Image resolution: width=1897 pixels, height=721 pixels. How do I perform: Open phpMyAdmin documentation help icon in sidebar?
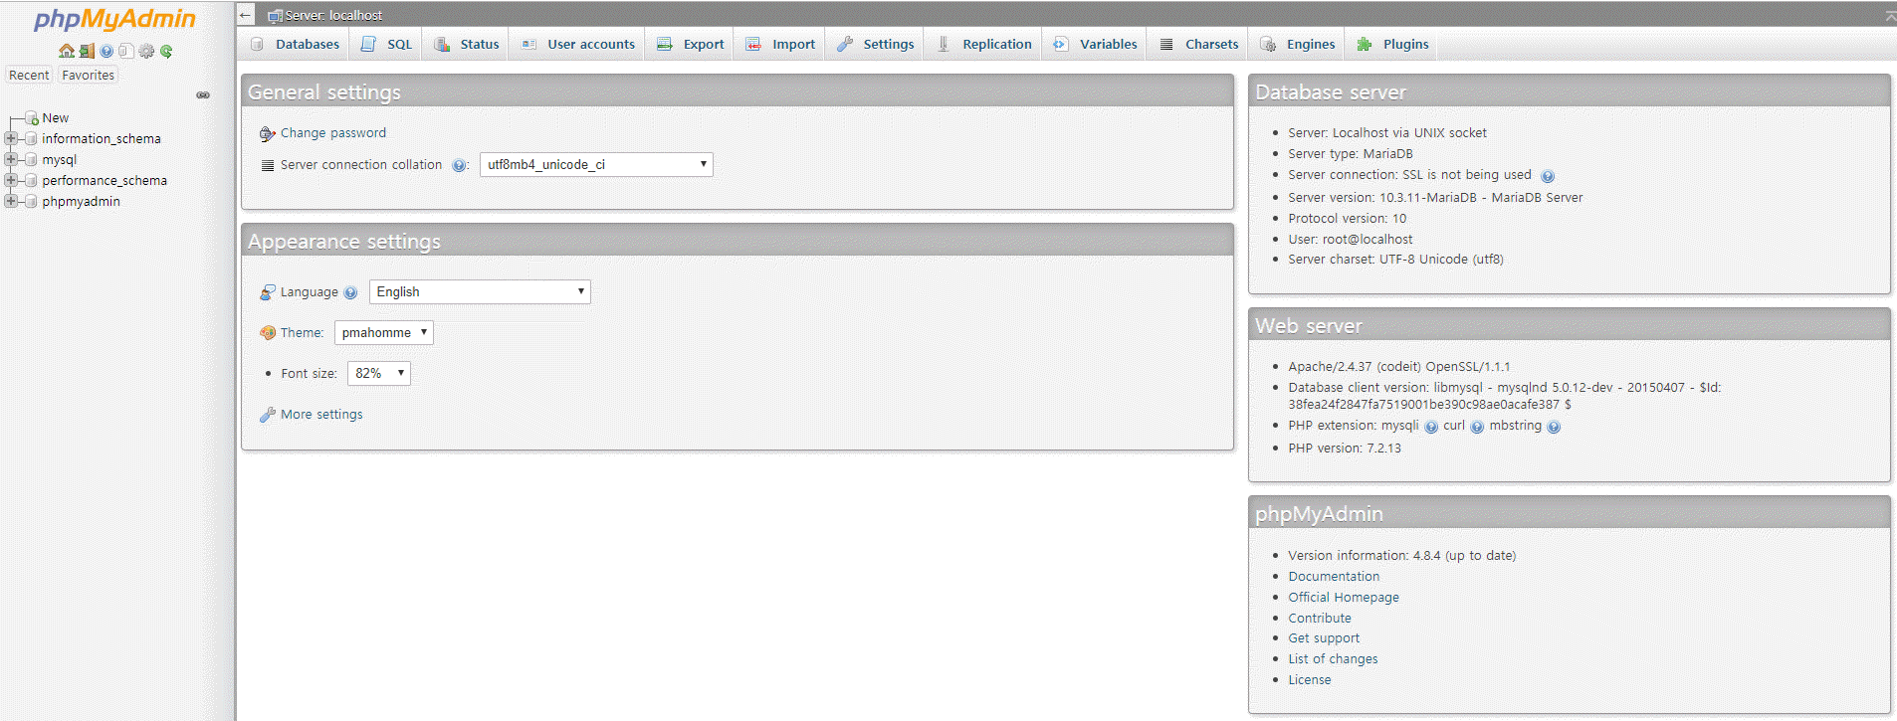tap(106, 51)
